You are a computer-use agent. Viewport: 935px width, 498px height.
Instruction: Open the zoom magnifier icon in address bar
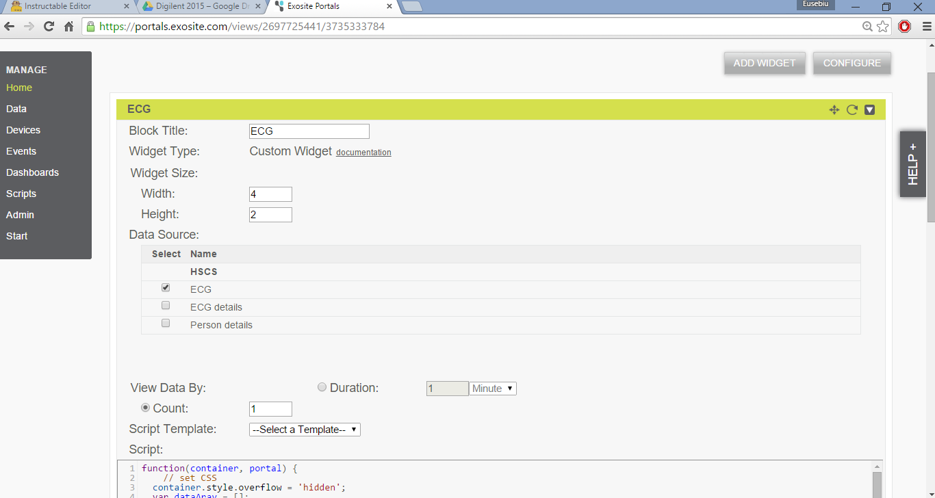coord(867,27)
